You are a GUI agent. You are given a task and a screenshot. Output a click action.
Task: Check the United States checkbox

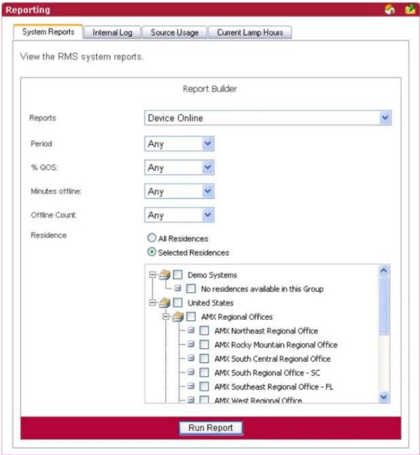[177, 302]
